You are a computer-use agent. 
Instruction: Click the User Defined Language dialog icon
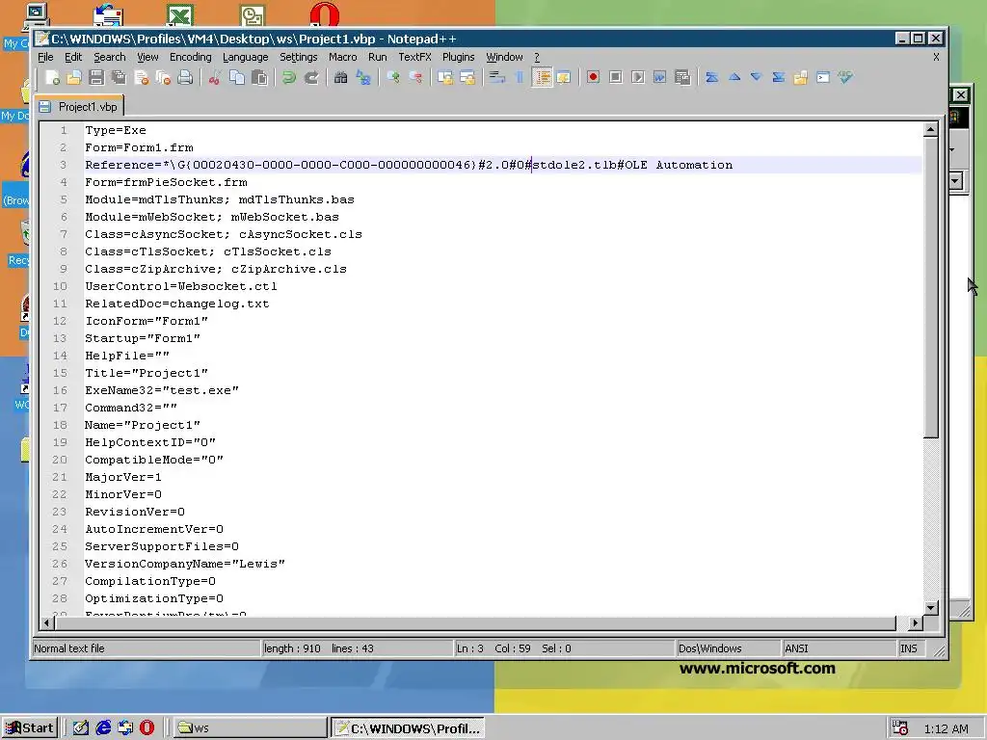pyautogui.click(x=563, y=77)
